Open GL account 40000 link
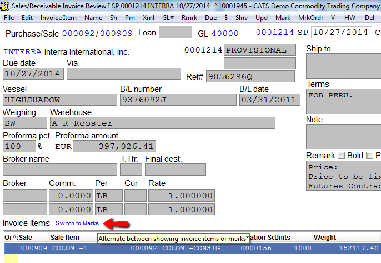This screenshot has width=381, height=263. tap(225, 33)
